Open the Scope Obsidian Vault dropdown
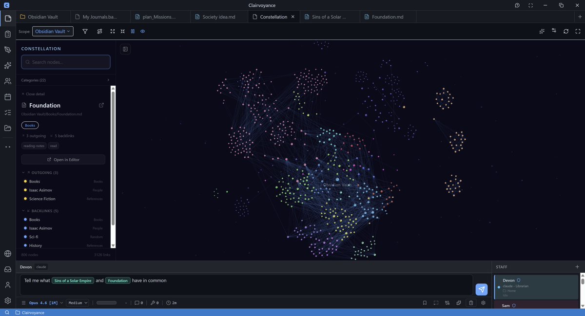The image size is (585, 316). coord(53,31)
